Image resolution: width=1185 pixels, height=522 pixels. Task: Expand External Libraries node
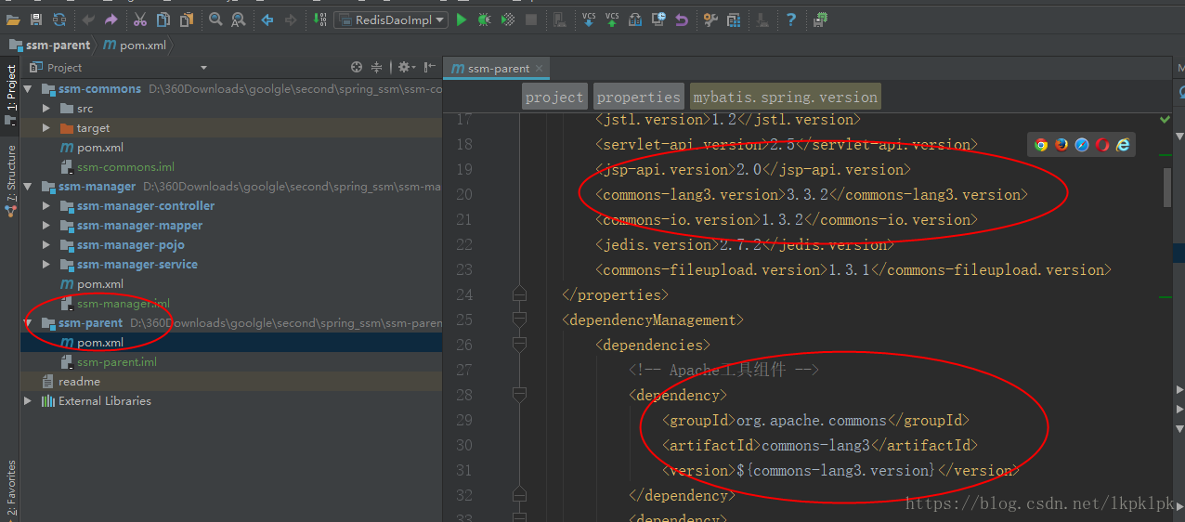tap(28, 401)
